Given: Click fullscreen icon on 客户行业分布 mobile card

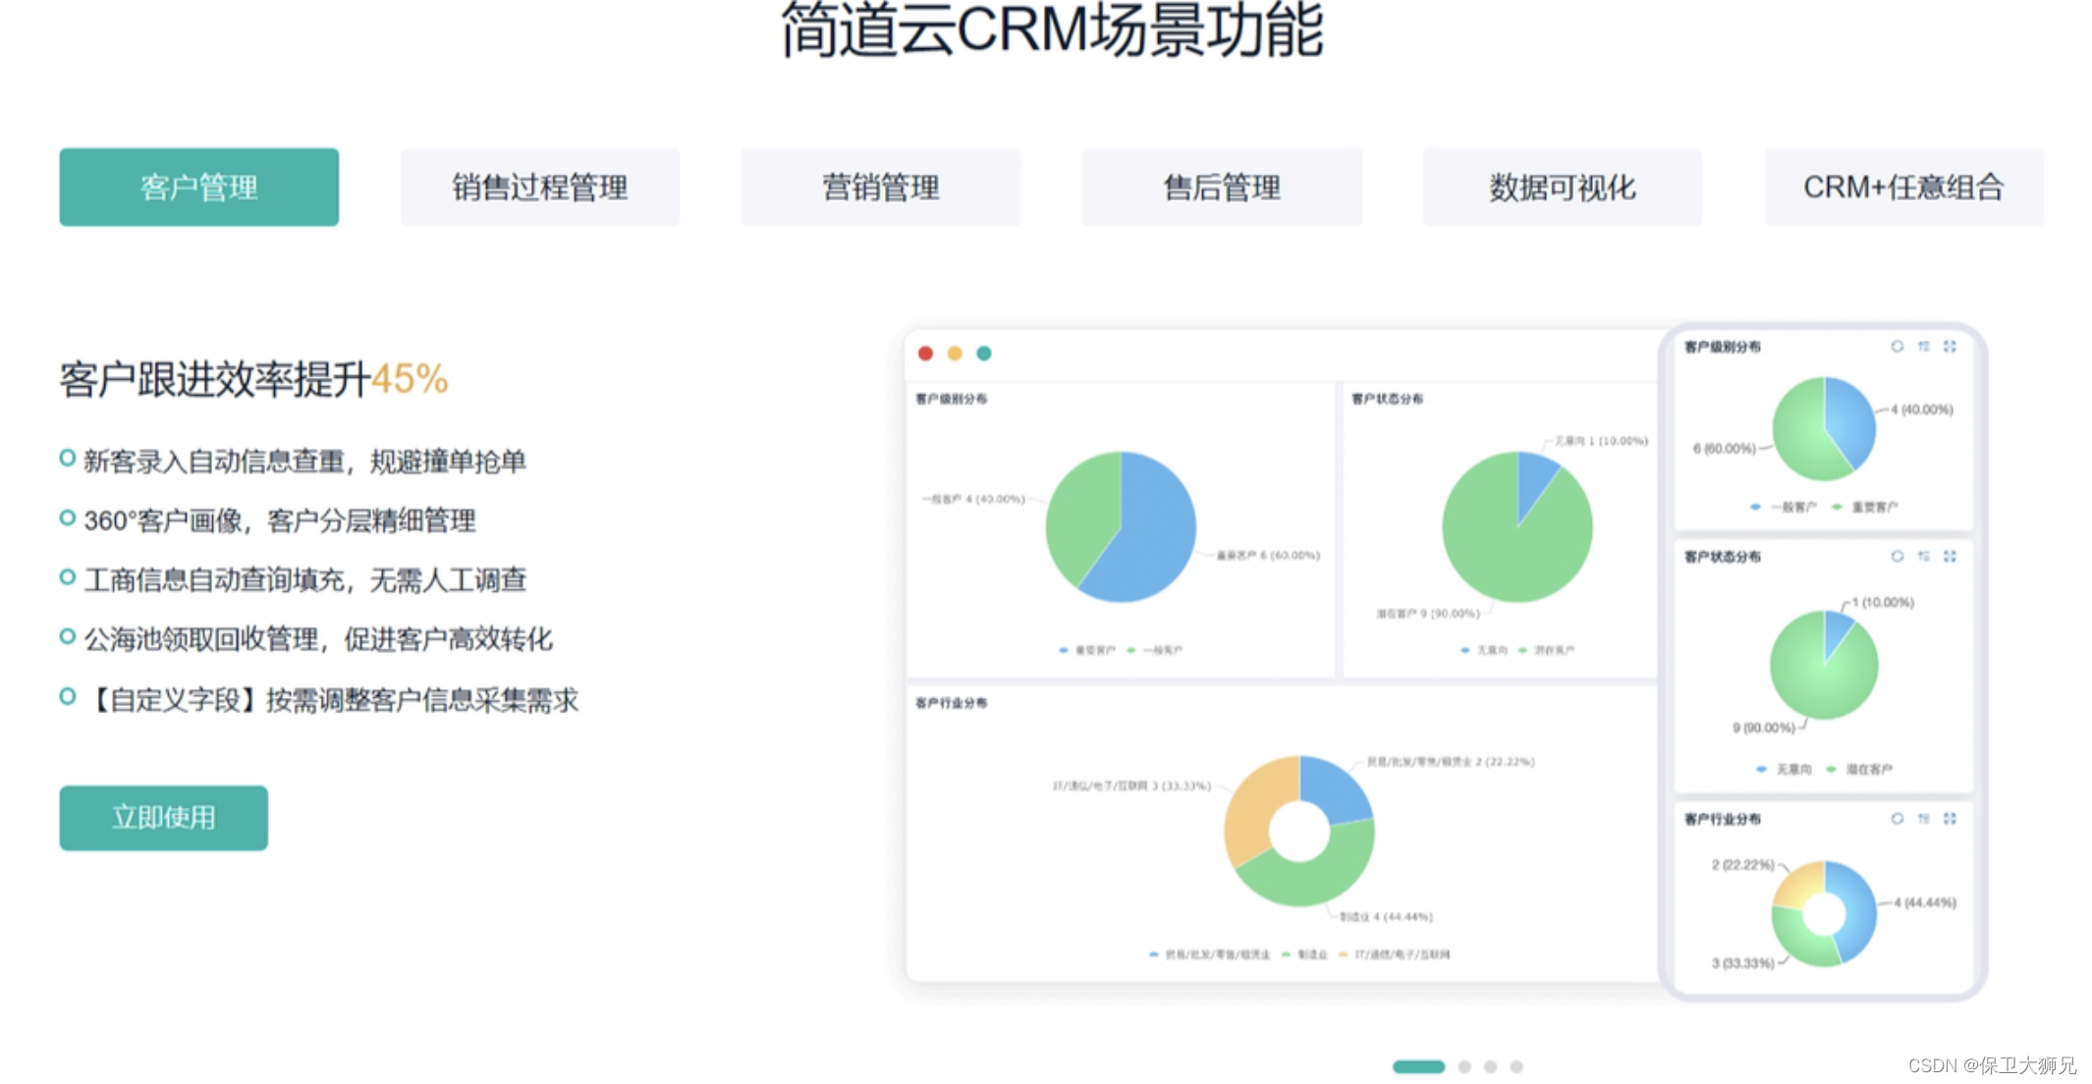Looking at the screenshot, I should point(1950,819).
